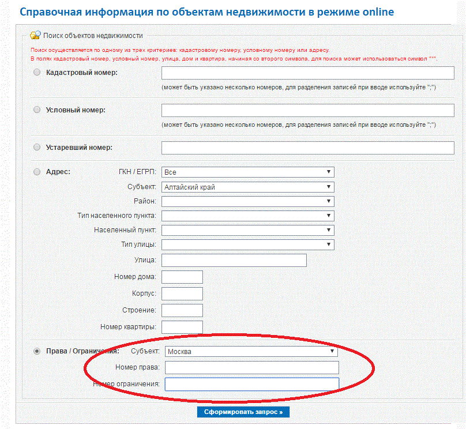
Task: Focus the Номер права text field
Action: (x=252, y=367)
